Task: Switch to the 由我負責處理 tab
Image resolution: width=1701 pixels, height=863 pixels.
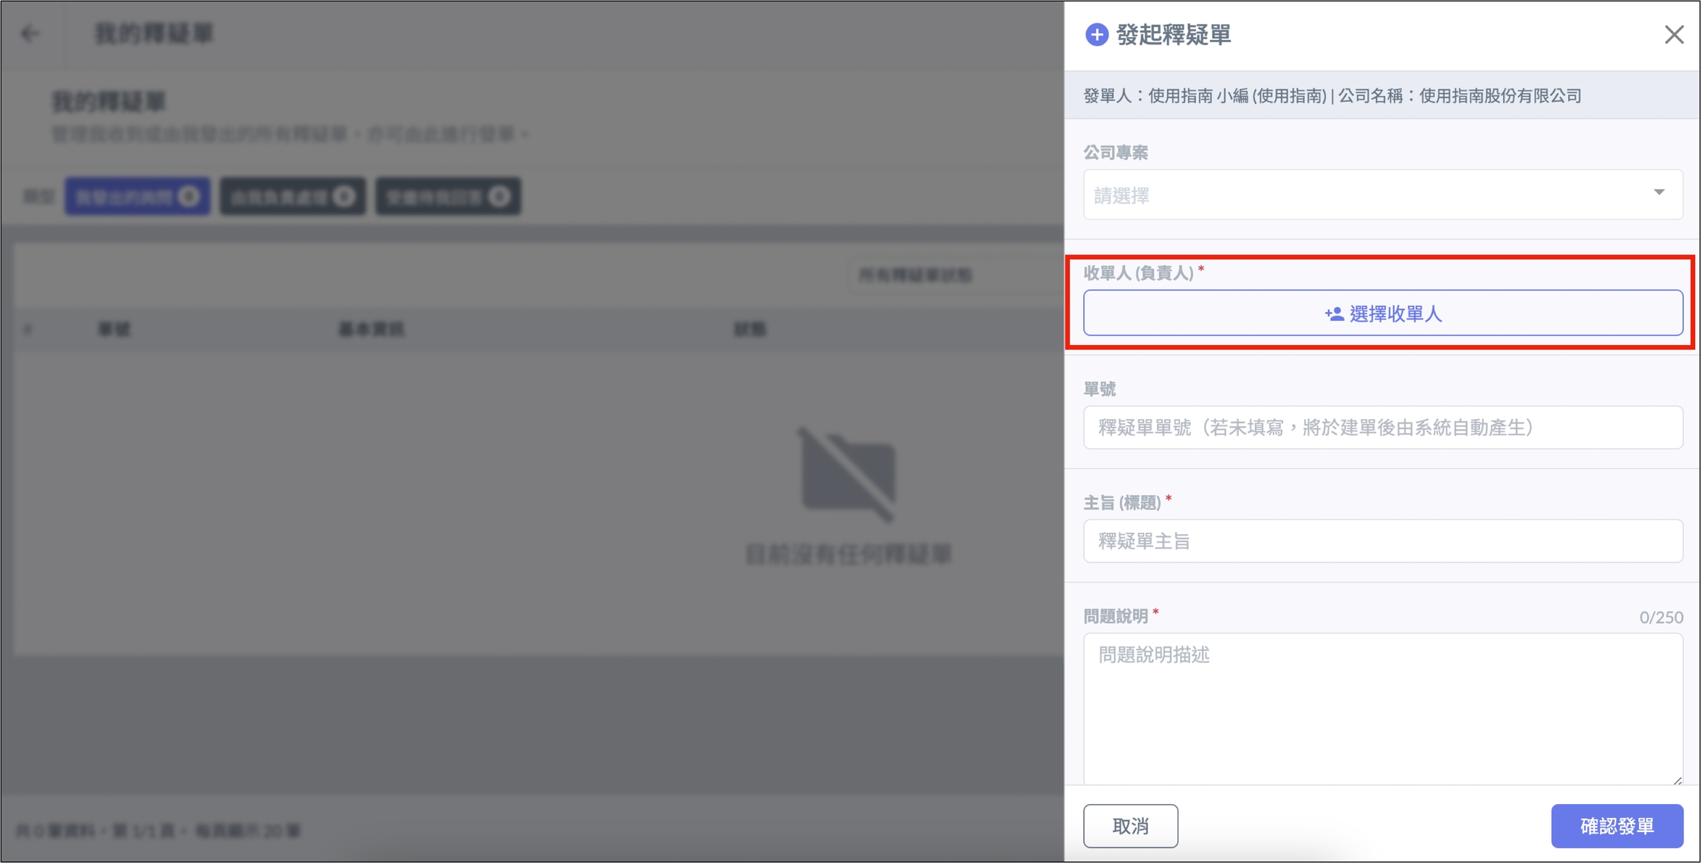Action: pos(292,197)
